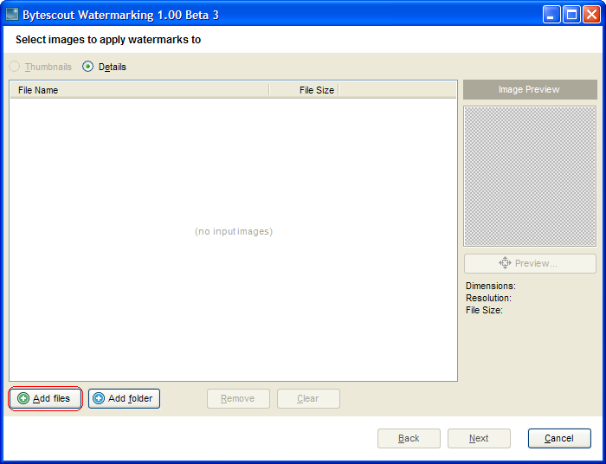This screenshot has width=606, height=464.
Task: Minimize the Bytescout Watermarking window
Action: [551, 15]
